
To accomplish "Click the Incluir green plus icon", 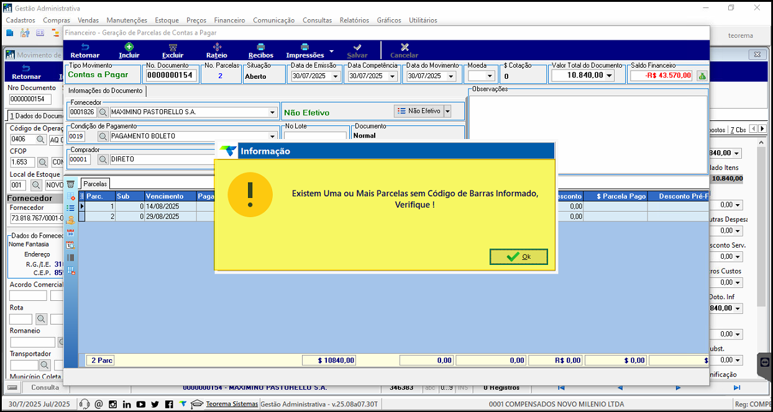I will pyautogui.click(x=129, y=47).
